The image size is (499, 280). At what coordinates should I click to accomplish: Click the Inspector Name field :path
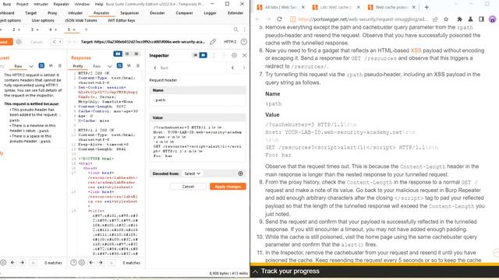click(x=197, y=100)
